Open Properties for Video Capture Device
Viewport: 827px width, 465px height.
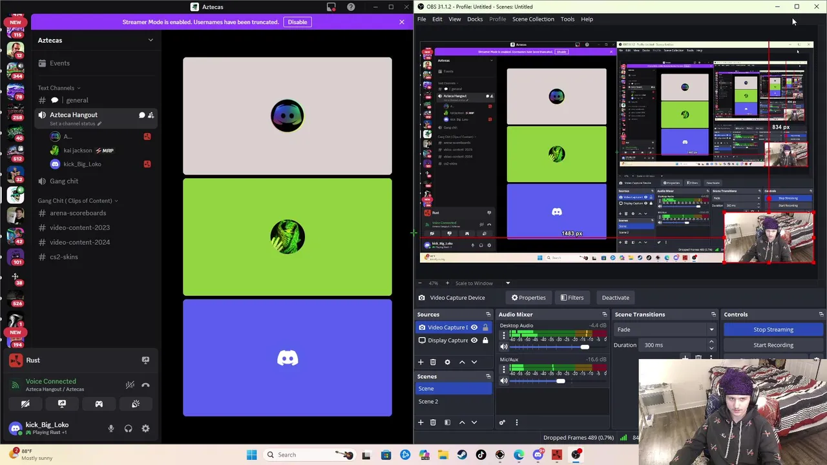tap(529, 298)
